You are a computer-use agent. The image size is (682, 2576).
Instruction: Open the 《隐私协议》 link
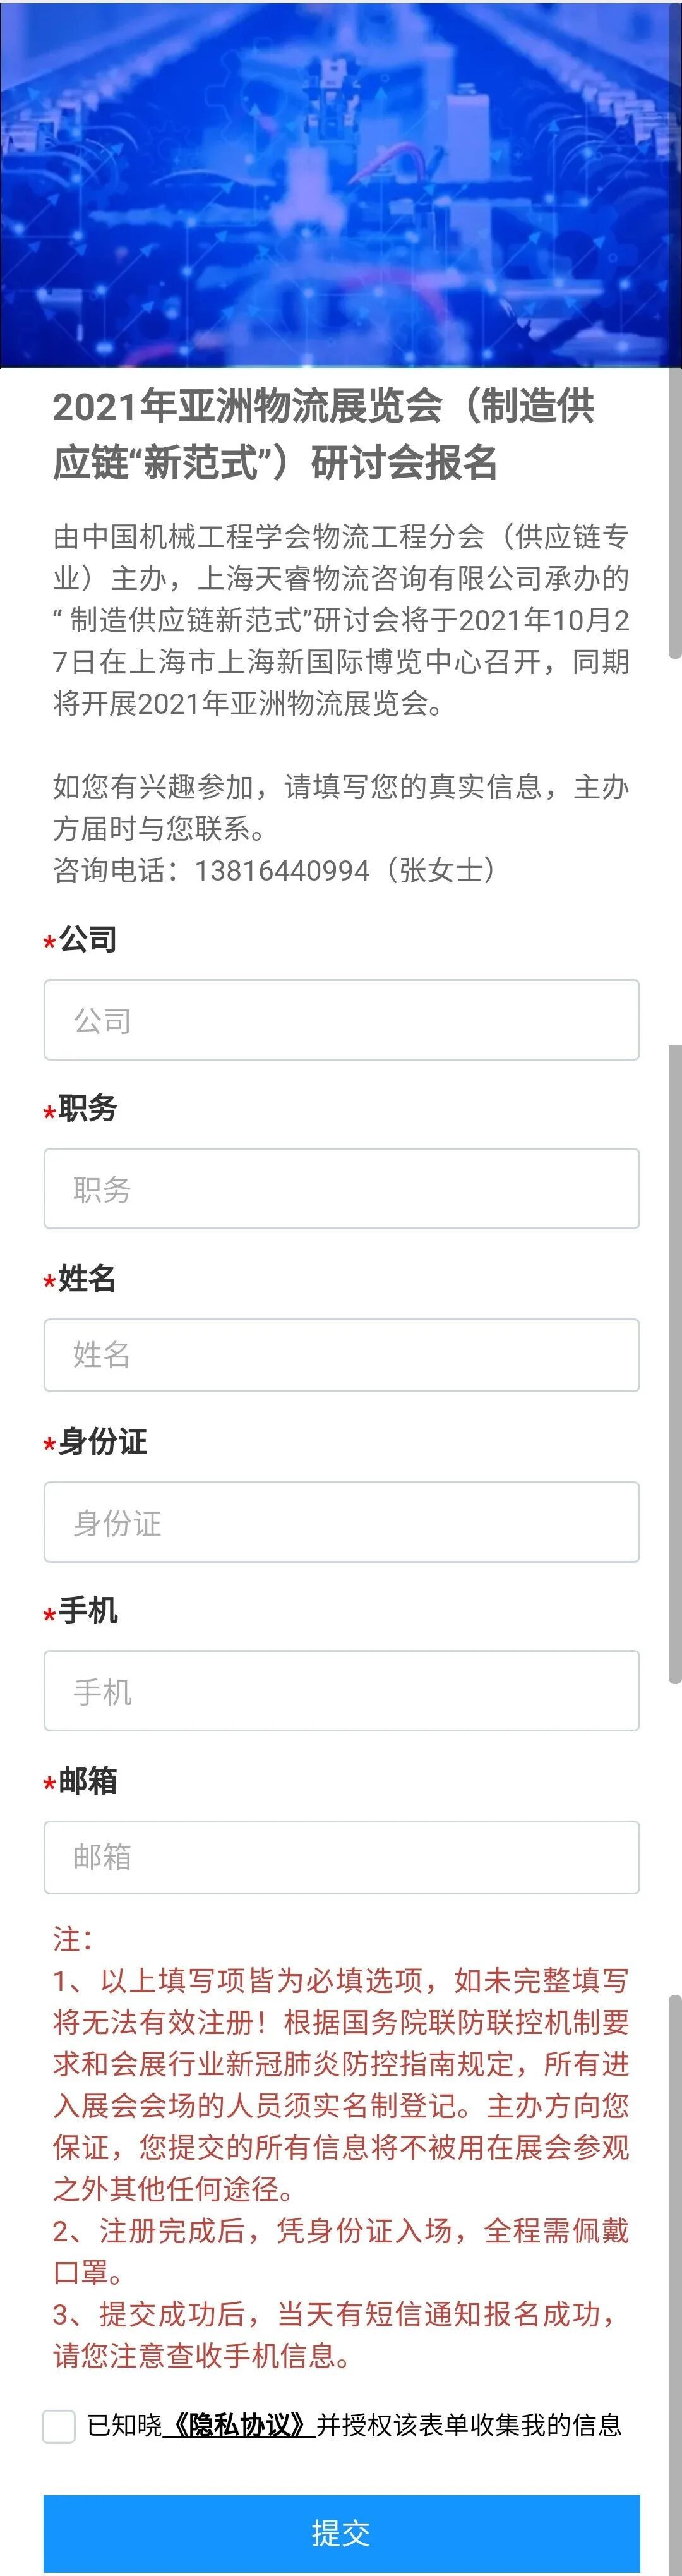point(239,2426)
